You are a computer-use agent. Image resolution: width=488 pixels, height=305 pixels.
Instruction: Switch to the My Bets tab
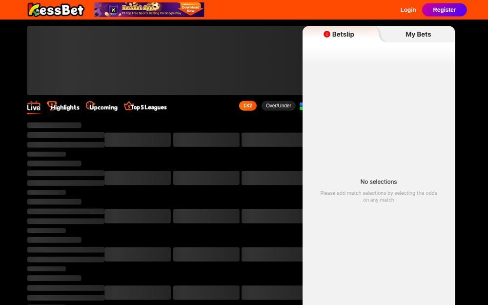418,34
